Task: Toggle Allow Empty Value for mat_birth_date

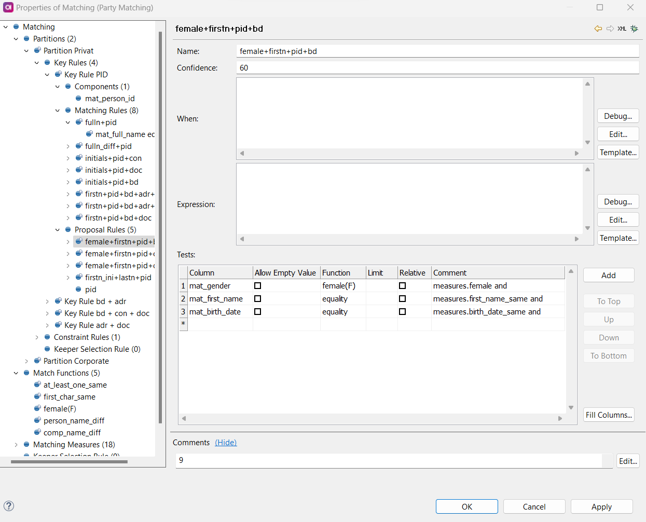Action: (x=258, y=311)
